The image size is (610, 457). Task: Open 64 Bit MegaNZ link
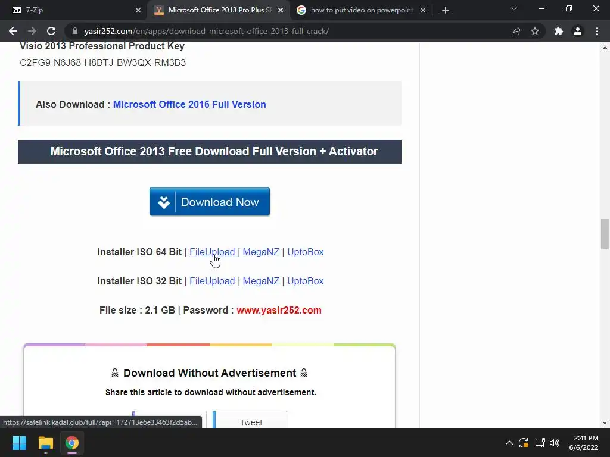tap(261, 252)
